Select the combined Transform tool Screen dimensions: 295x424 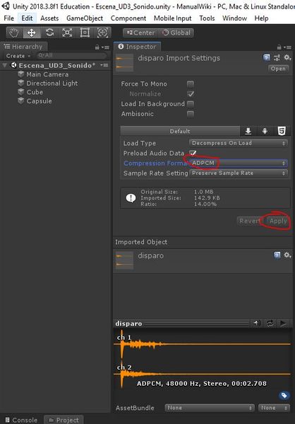102,33
